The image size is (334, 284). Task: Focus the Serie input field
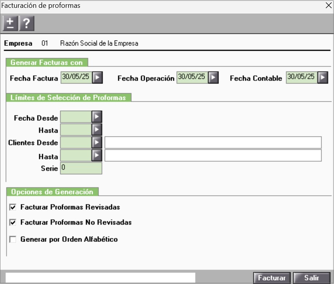(x=81, y=168)
